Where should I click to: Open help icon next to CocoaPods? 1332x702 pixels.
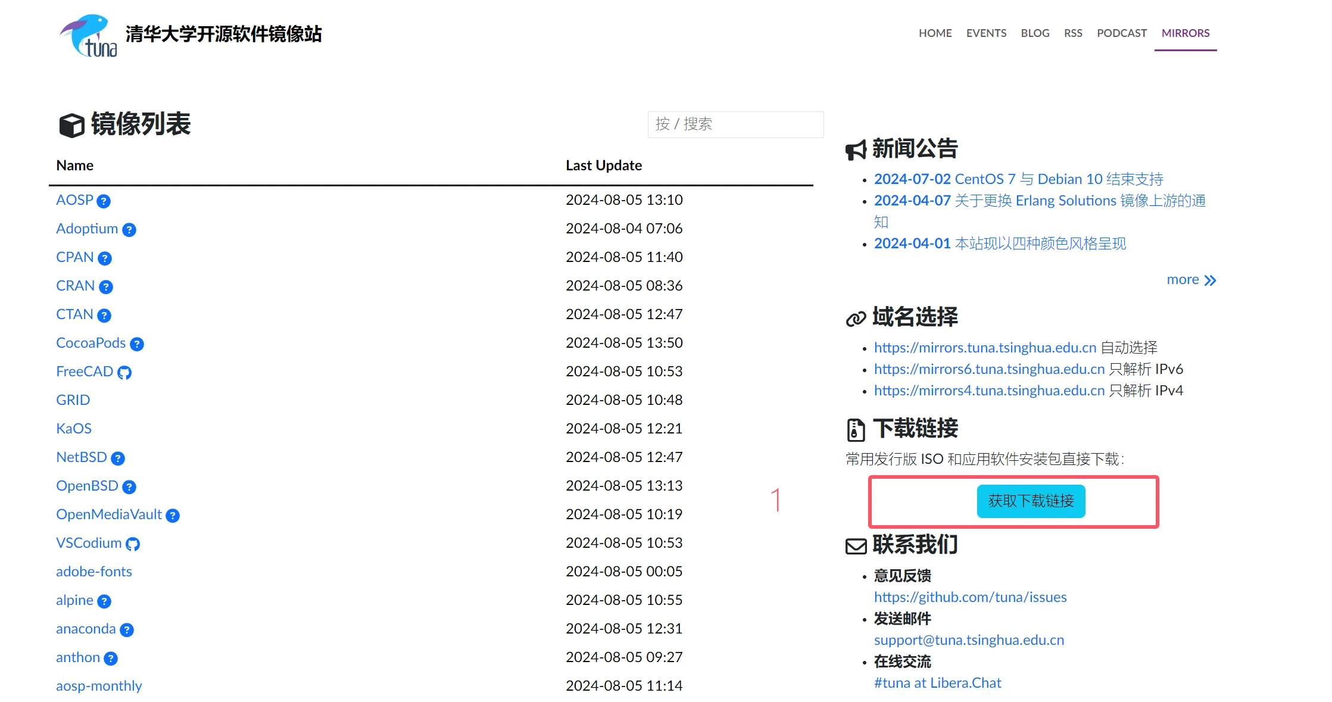[x=137, y=344]
